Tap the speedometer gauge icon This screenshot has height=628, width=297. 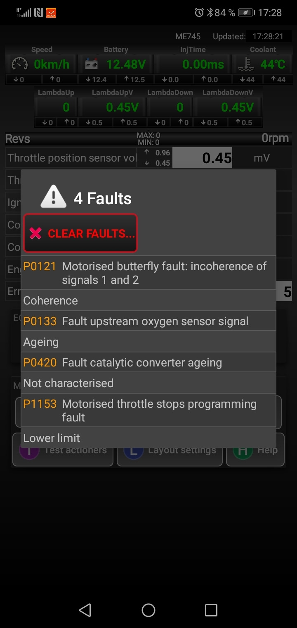pyautogui.click(x=20, y=64)
